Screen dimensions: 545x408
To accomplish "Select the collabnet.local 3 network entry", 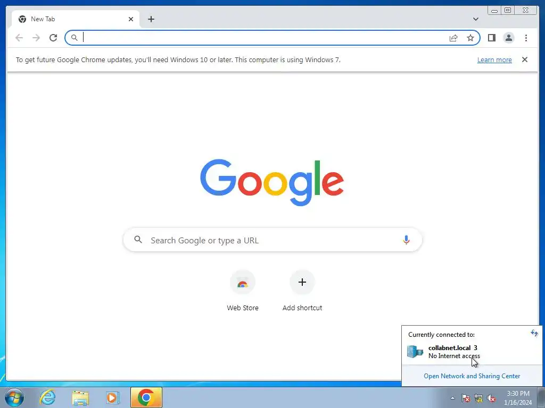I will click(472, 352).
